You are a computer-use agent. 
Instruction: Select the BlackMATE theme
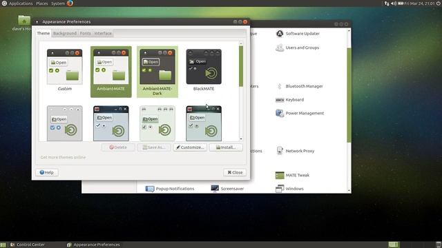[x=204, y=70]
